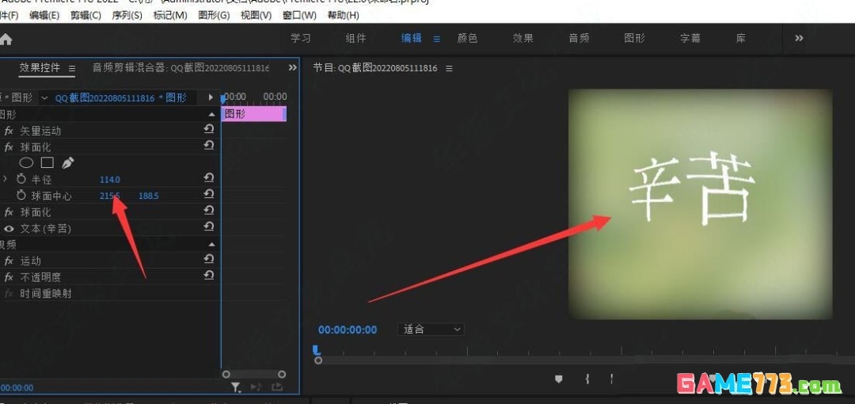The width and height of the screenshot is (855, 404).
Task: Toggle the 不透明度 fx switch
Action: (9, 277)
